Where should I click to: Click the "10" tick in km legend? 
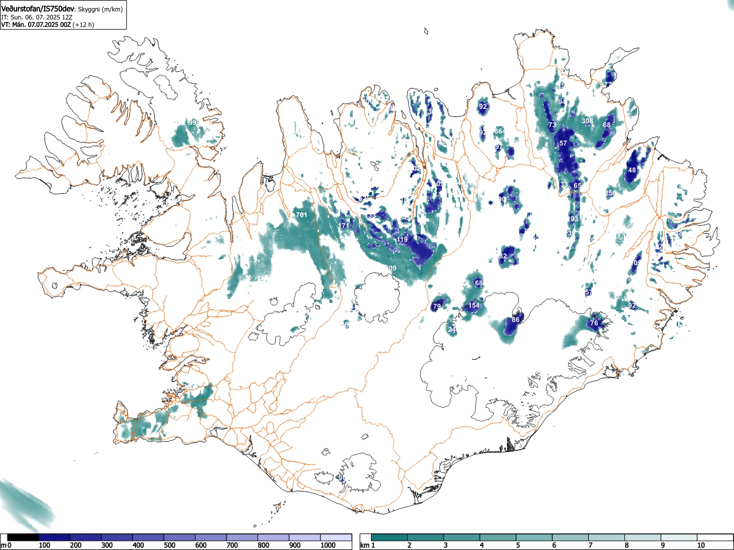point(700,545)
